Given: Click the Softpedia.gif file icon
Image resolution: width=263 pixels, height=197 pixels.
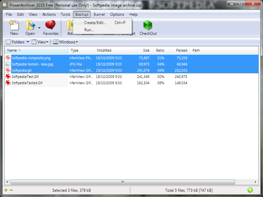Looking at the screenshot, I should 8,70.
